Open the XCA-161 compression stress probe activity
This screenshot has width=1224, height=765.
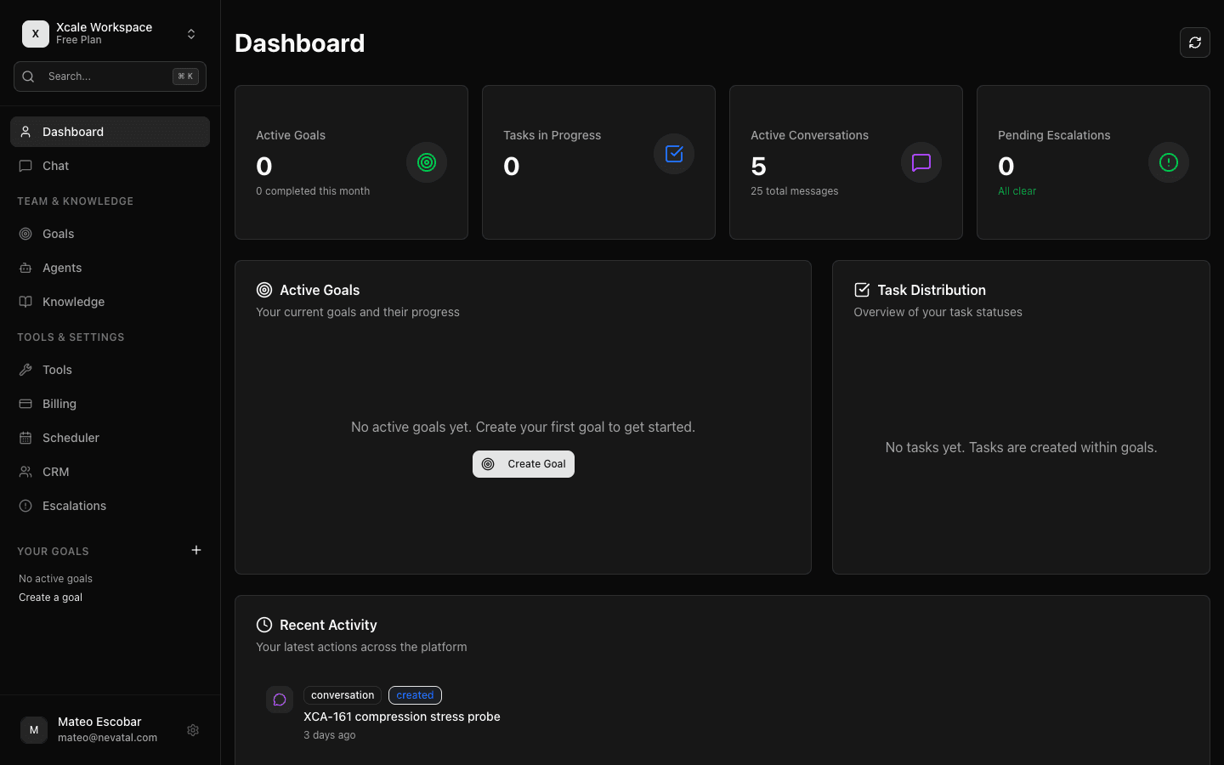coord(401,717)
